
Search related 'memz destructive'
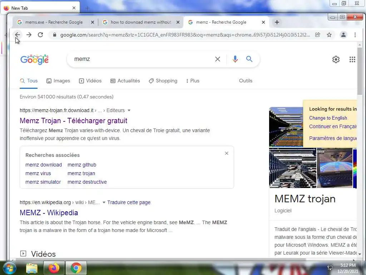click(x=87, y=182)
